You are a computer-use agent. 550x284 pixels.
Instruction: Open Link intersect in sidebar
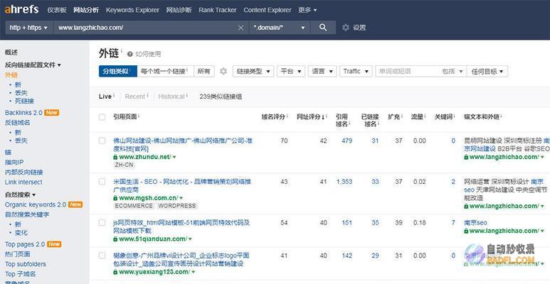(x=23, y=182)
